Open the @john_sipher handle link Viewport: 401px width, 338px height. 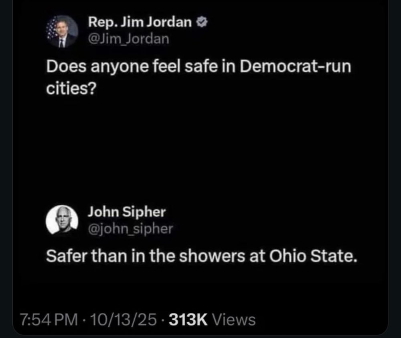click(130, 229)
